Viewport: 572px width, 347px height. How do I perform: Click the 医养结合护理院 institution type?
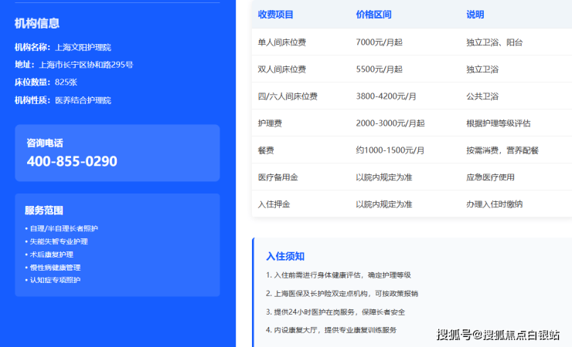click(83, 100)
